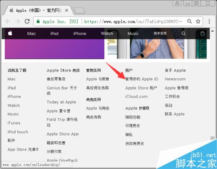Open Chrome three-dot menu

[209, 21]
